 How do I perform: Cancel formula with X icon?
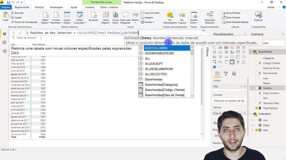click(x=14, y=32)
